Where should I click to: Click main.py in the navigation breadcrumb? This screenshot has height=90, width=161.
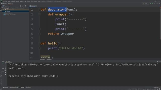(x=10, y=4)
